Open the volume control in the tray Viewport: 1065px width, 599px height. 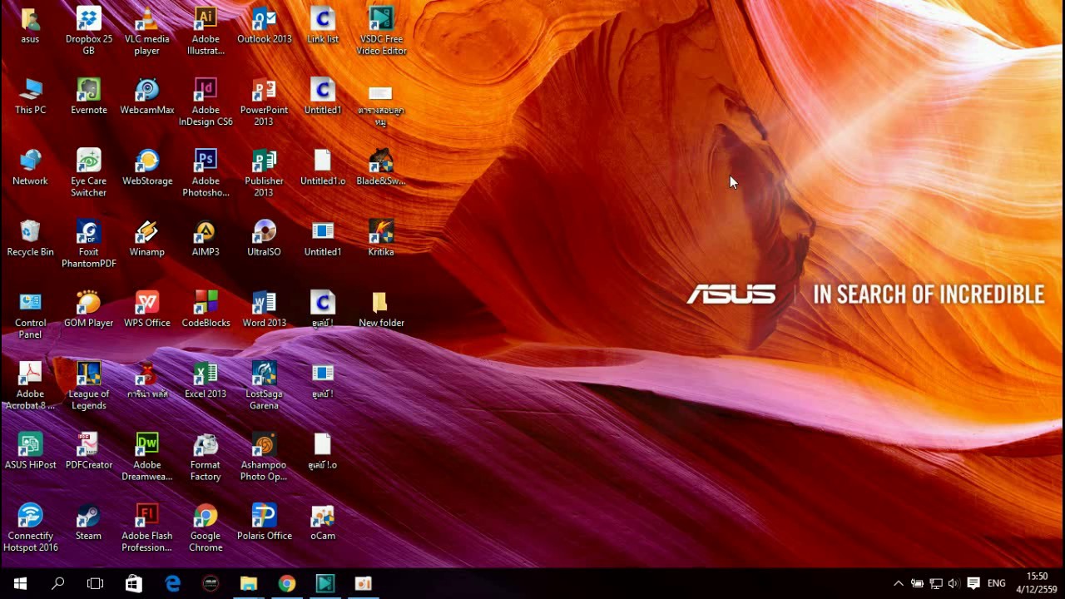954,583
